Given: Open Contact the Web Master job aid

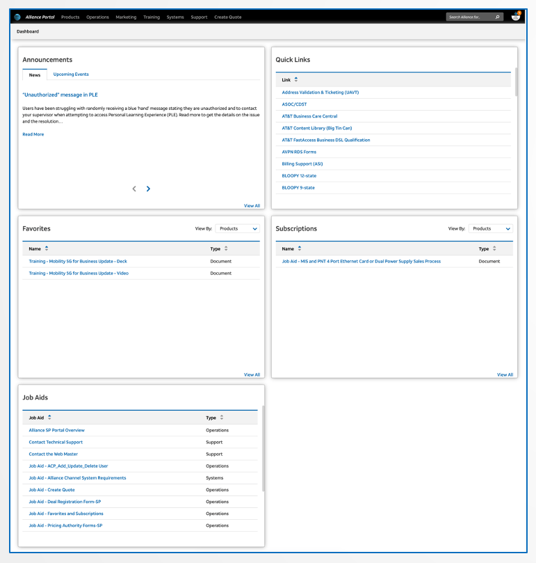Looking at the screenshot, I should pos(53,454).
